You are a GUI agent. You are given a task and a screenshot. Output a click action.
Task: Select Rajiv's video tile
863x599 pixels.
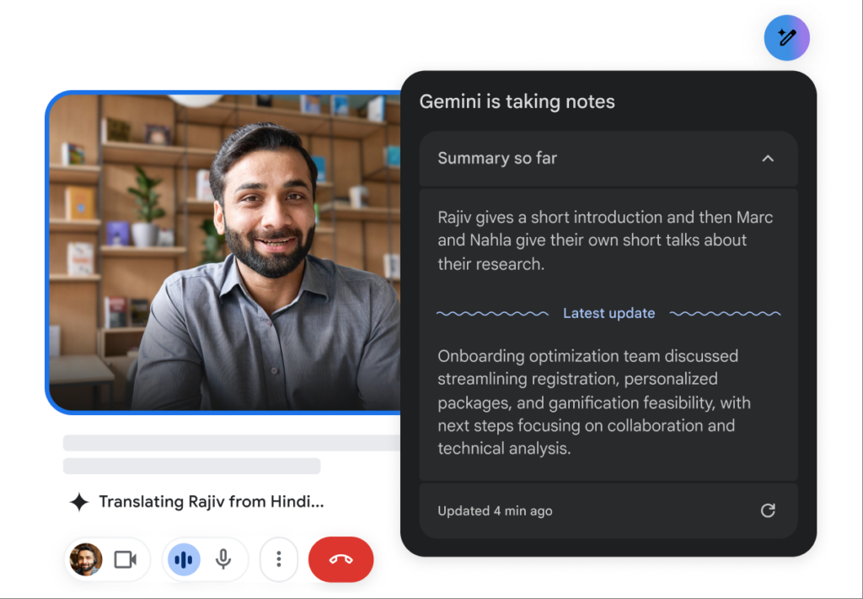(x=224, y=251)
